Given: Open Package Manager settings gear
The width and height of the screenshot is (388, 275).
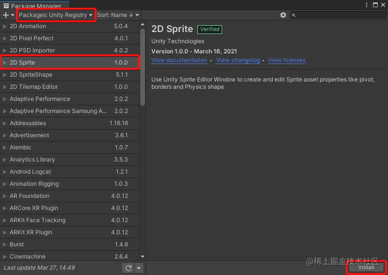Looking at the screenshot, I should click(283, 15).
